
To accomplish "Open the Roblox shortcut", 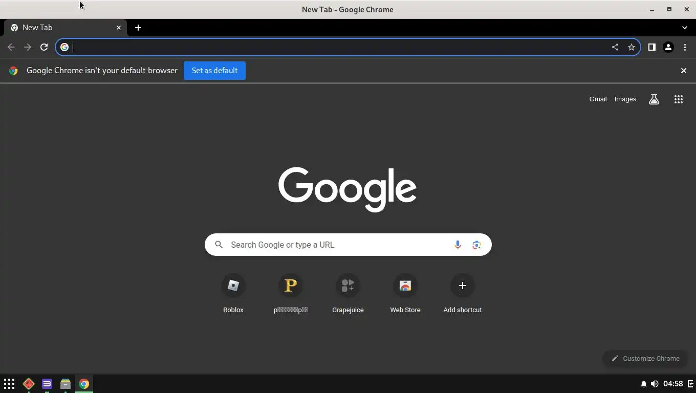I will tap(233, 294).
